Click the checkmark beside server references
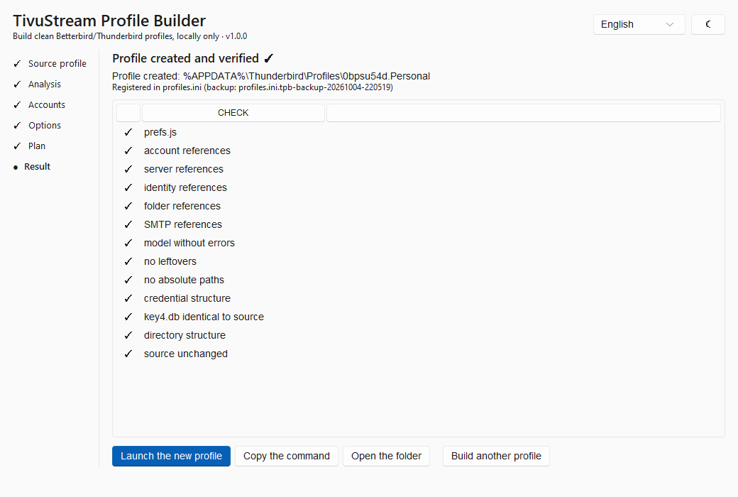Viewport: 738px width, 497px height. pos(128,169)
